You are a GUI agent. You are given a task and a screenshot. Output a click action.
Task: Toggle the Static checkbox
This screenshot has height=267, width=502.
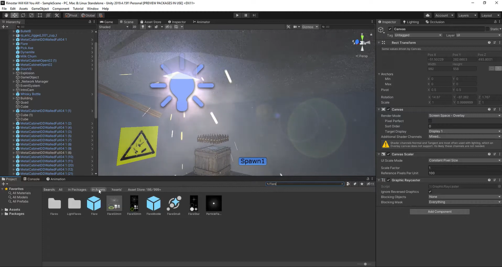[487, 29]
